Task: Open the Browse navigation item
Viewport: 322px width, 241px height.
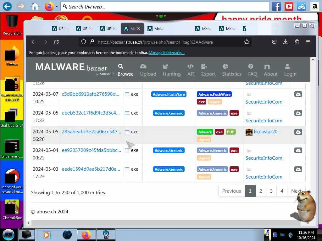Action: 125,70
